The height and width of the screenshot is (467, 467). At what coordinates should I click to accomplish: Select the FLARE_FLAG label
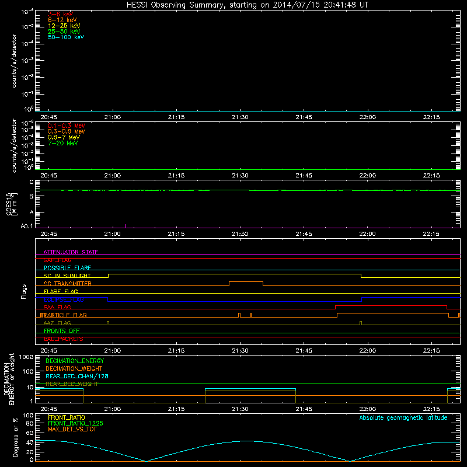[x=61, y=291]
